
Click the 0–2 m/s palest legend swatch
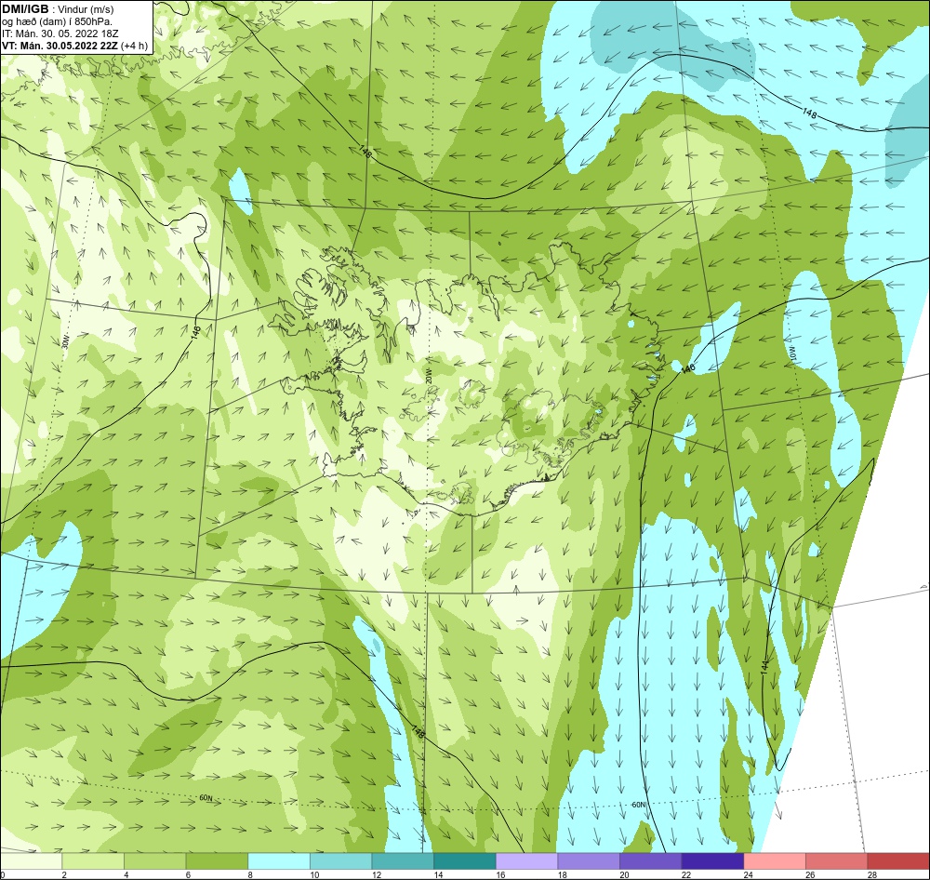(32, 861)
